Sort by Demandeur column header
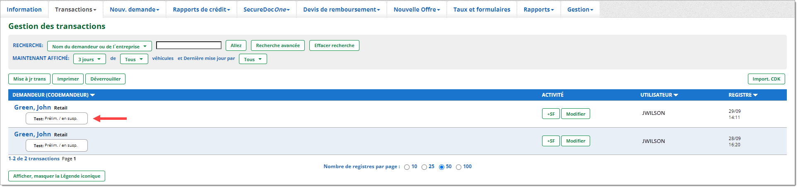 coord(53,95)
